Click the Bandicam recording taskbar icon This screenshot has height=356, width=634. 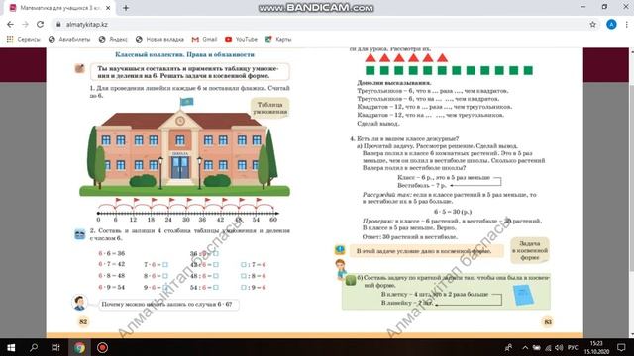point(102,347)
